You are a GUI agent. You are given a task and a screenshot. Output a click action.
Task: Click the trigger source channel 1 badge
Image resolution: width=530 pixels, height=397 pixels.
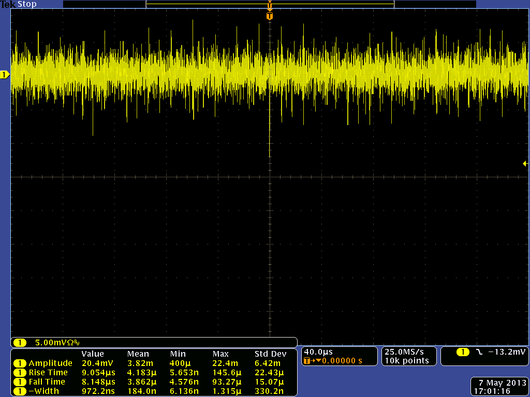(463, 352)
